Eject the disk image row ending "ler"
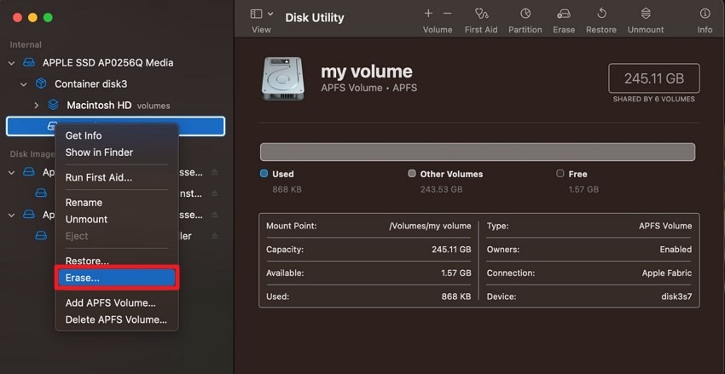The image size is (725, 374). (x=215, y=236)
